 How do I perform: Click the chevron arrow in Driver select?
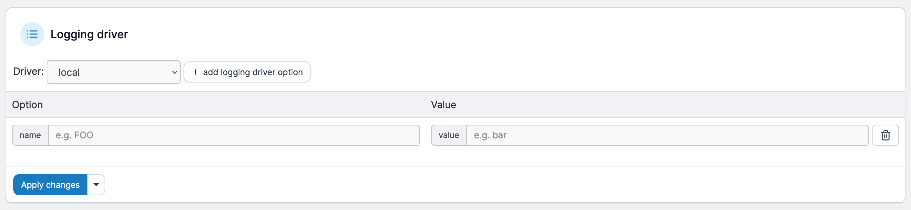click(174, 72)
